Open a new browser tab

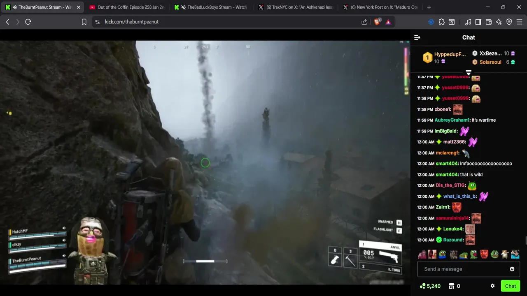429,7
